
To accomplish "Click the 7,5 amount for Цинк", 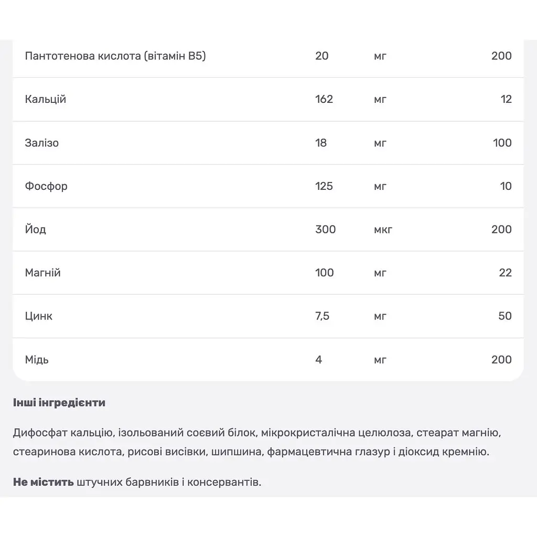I will click(x=323, y=316).
